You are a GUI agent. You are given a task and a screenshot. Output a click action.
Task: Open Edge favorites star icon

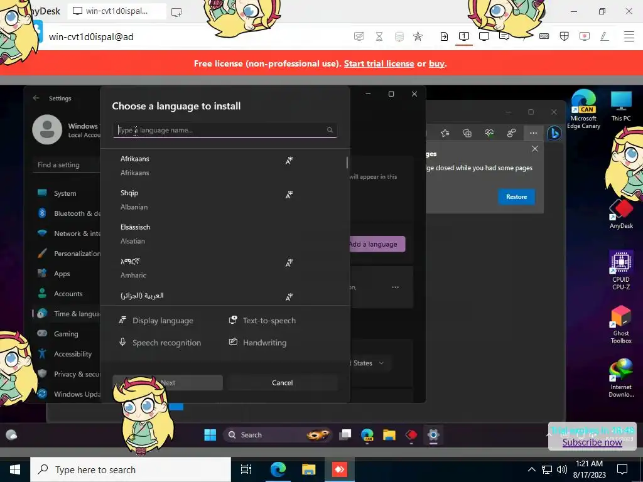point(445,133)
